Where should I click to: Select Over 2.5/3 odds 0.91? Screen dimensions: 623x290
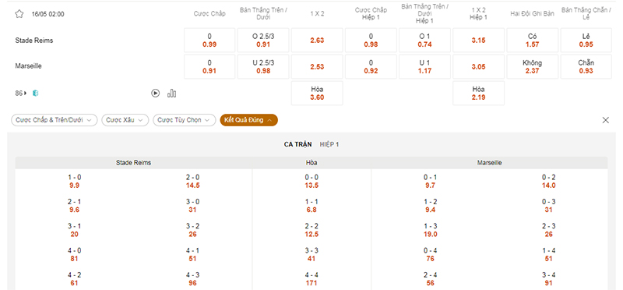click(x=263, y=41)
